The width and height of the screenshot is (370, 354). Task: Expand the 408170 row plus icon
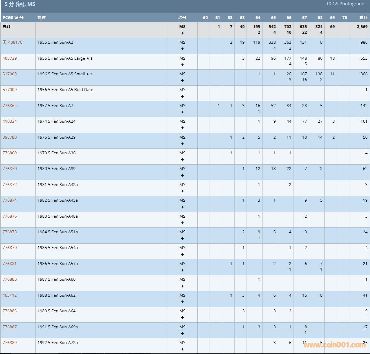point(4,42)
